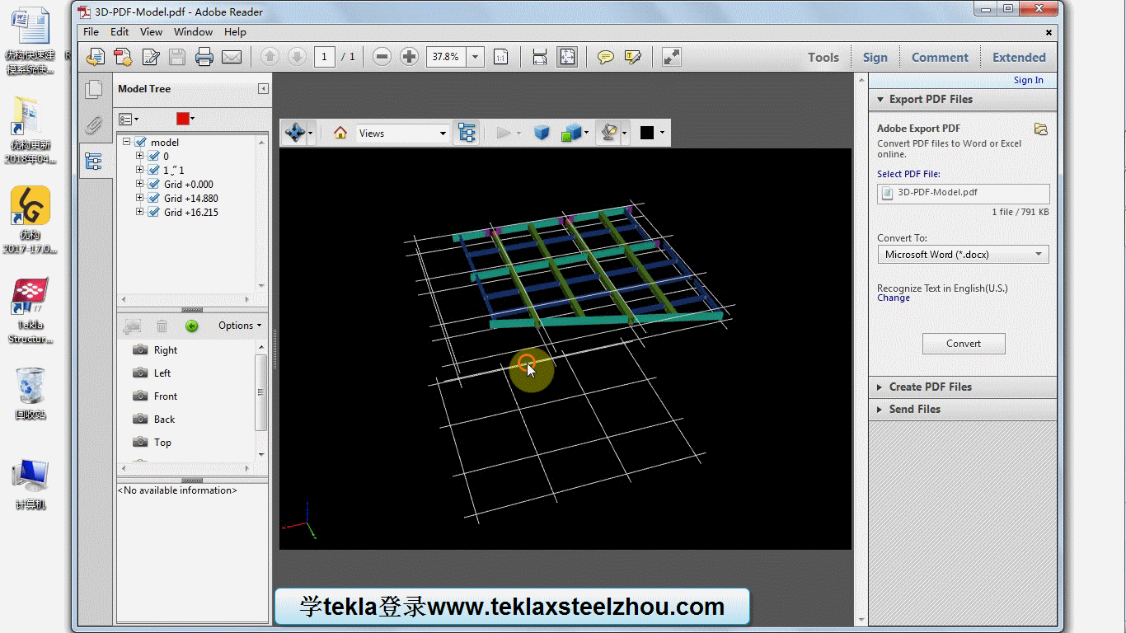Expand the Grid +0.000 node
1126x633 pixels.
(139, 184)
